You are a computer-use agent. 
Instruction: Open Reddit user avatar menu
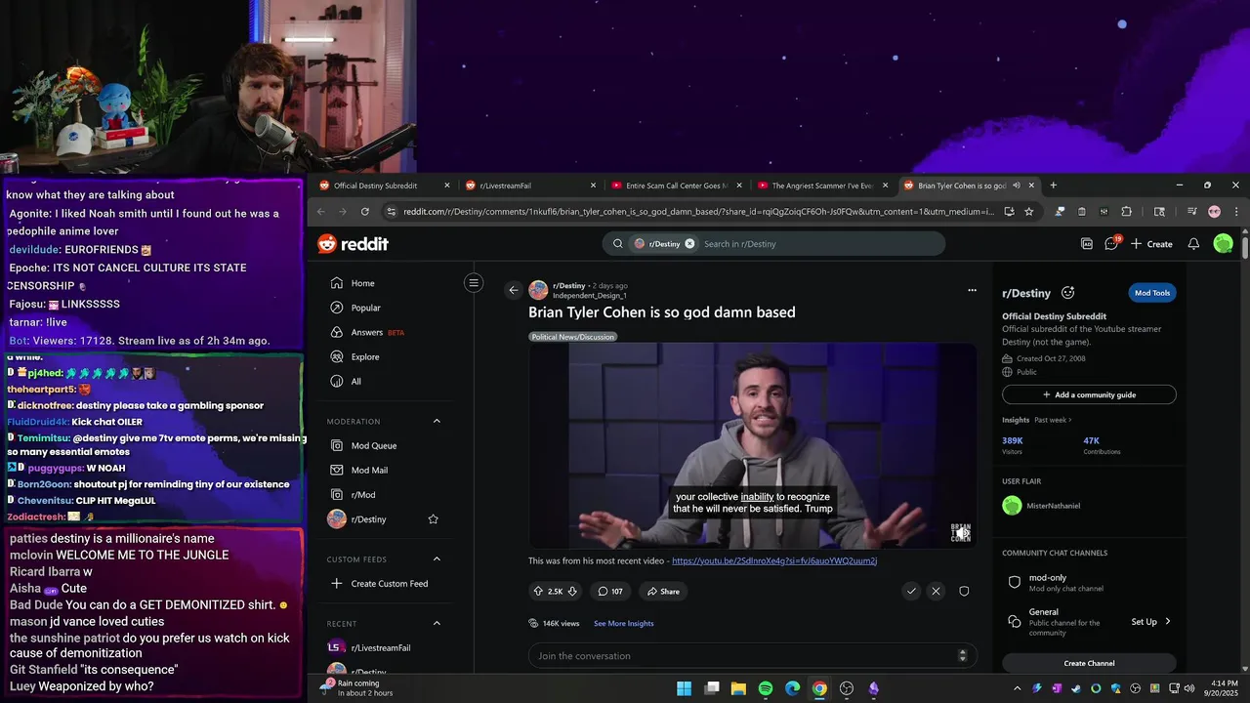(x=1223, y=244)
